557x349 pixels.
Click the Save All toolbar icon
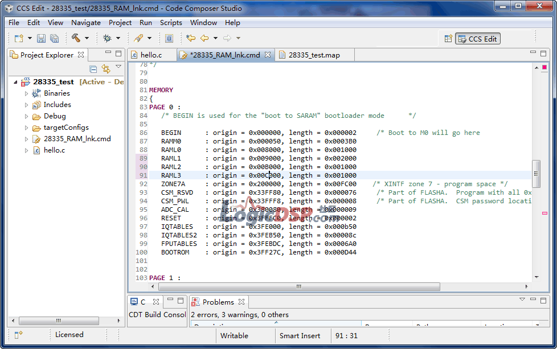tap(54, 38)
